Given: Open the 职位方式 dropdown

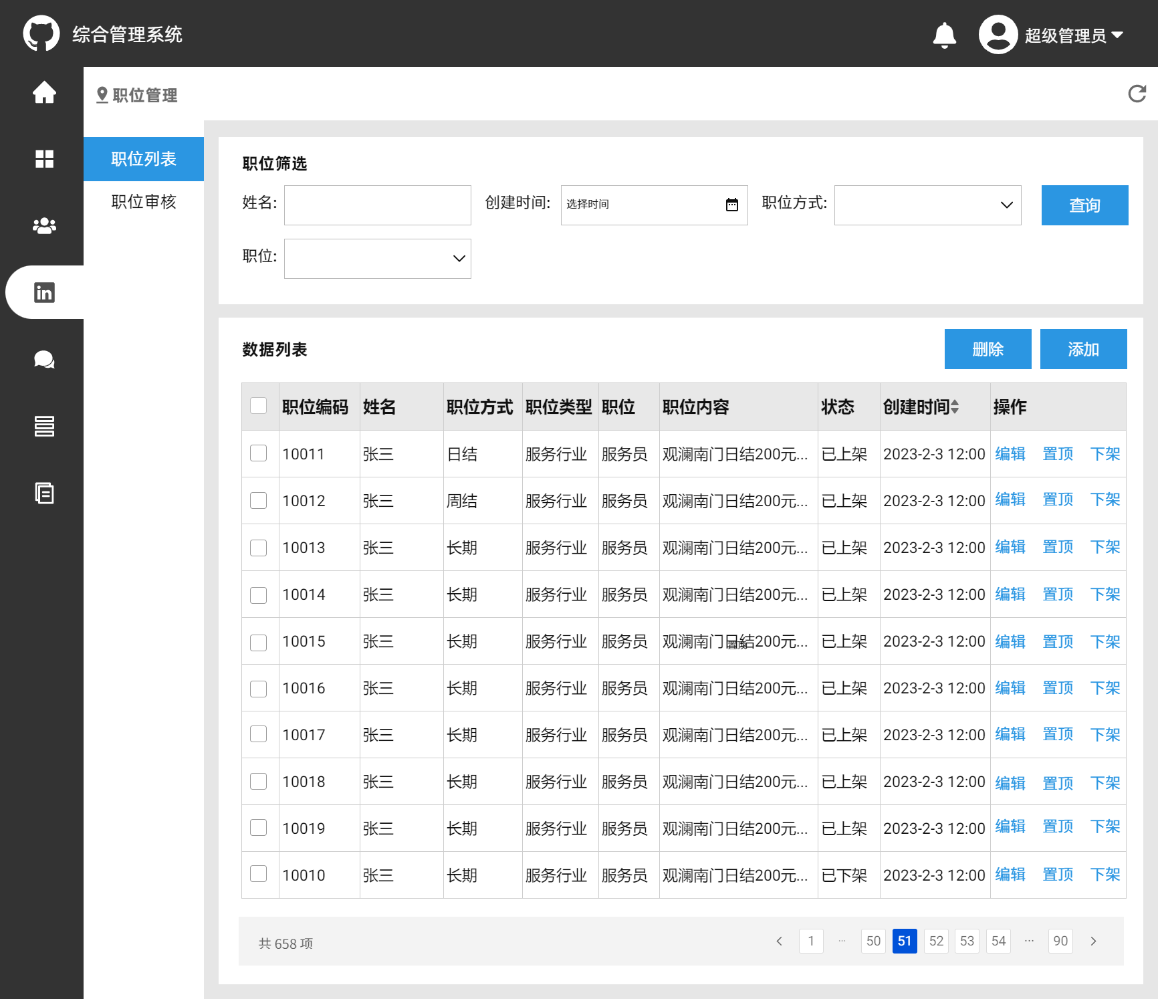Looking at the screenshot, I should coord(928,205).
